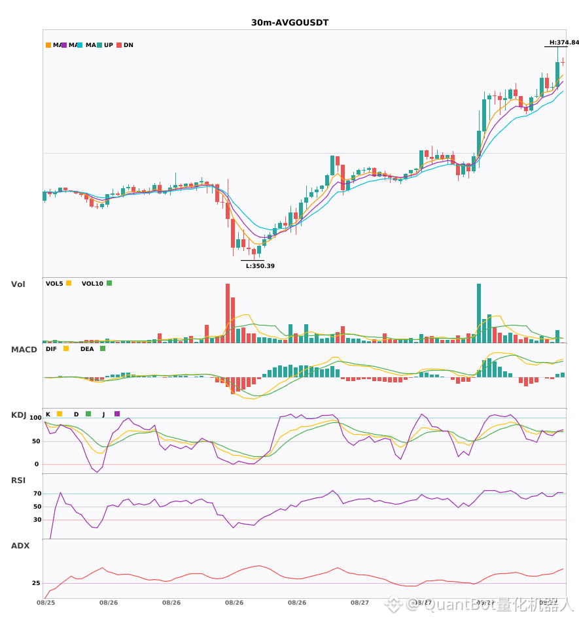The width and height of the screenshot is (579, 621).
Task: Click the candlestick under the H:374.84 marker
Action: (x=557, y=69)
